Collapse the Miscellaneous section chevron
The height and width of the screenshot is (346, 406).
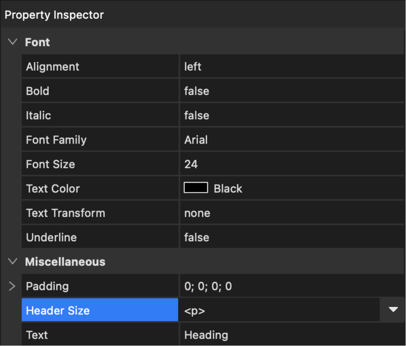point(13,262)
